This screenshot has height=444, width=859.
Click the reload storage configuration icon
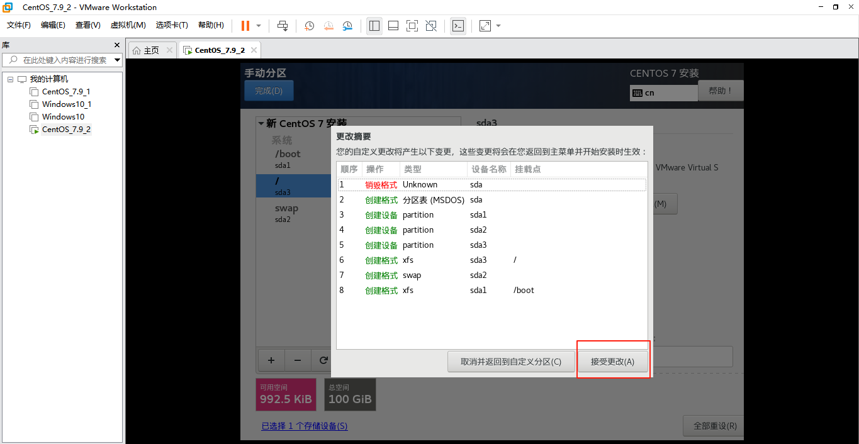323,360
